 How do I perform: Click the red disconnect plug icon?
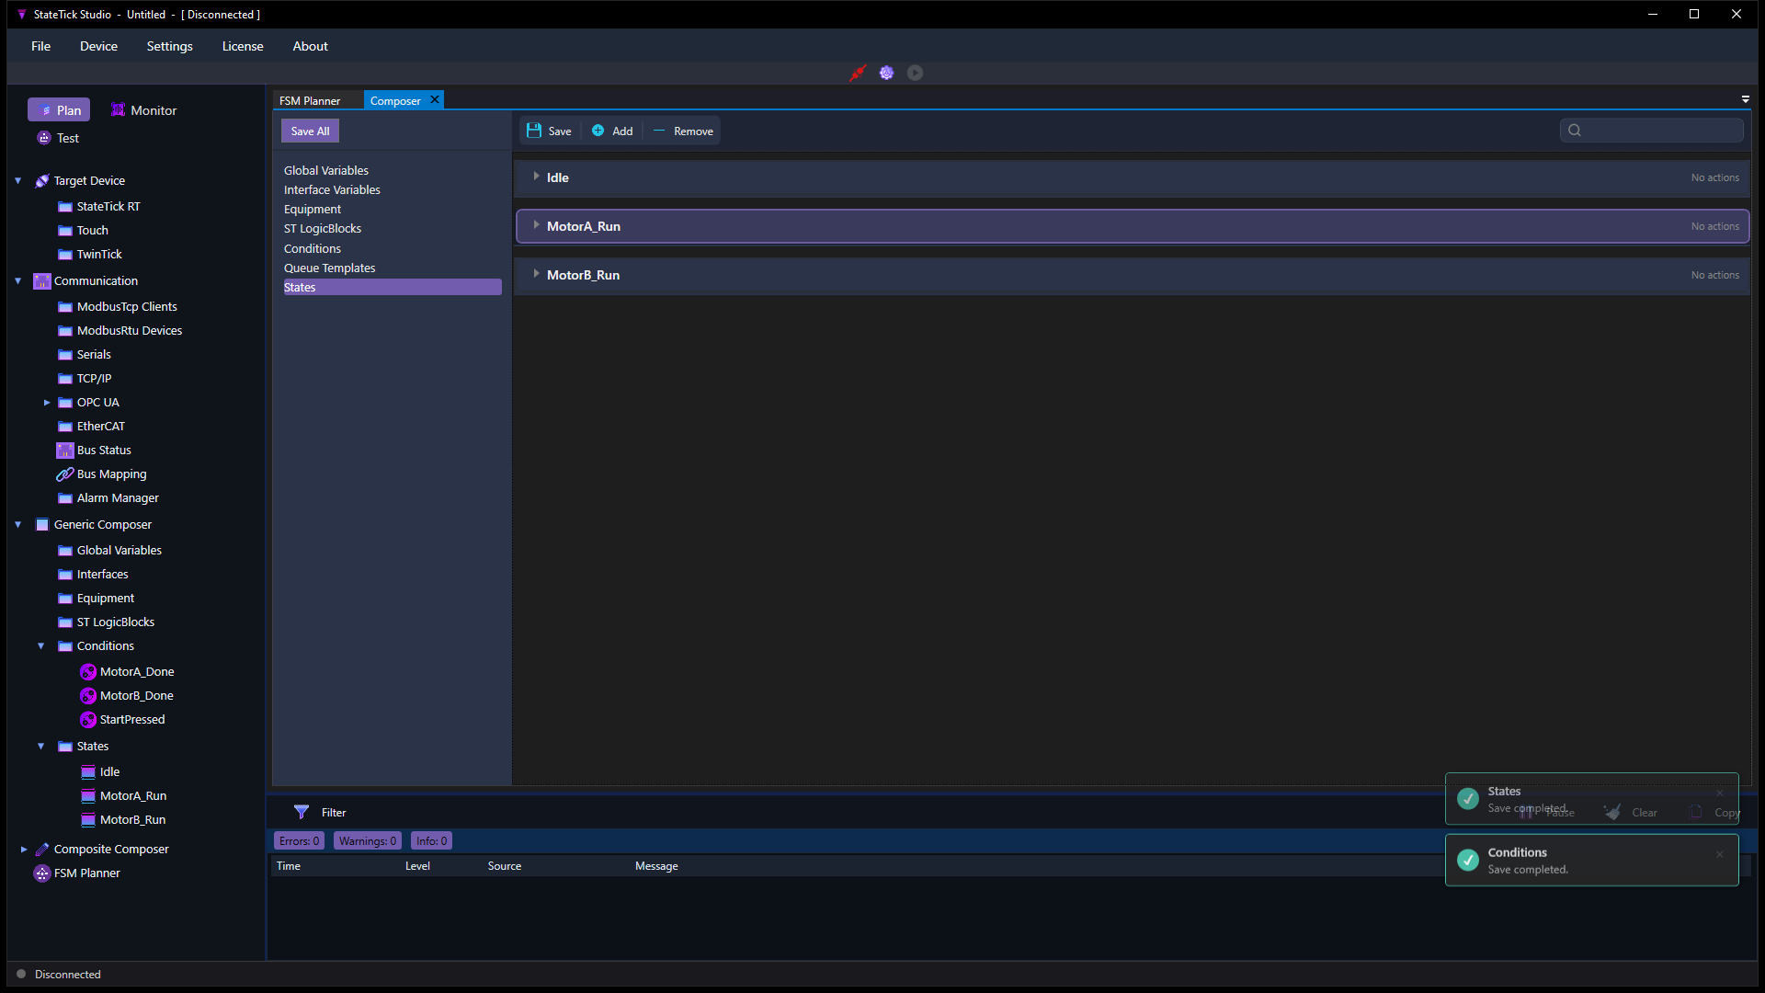858,73
